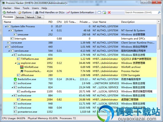The height and width of the screenshot is (122, 163).
Task: Click the Interrupts and DPCs description
Action: coord(133,38)
